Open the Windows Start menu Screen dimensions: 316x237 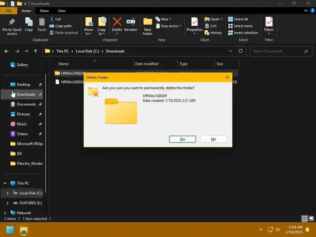click(10, 230)
